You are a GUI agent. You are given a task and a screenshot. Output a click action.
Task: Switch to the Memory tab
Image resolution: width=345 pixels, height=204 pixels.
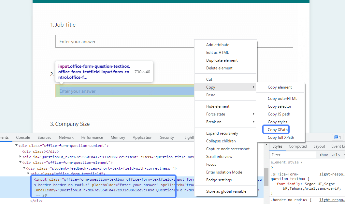click(118, 138)
